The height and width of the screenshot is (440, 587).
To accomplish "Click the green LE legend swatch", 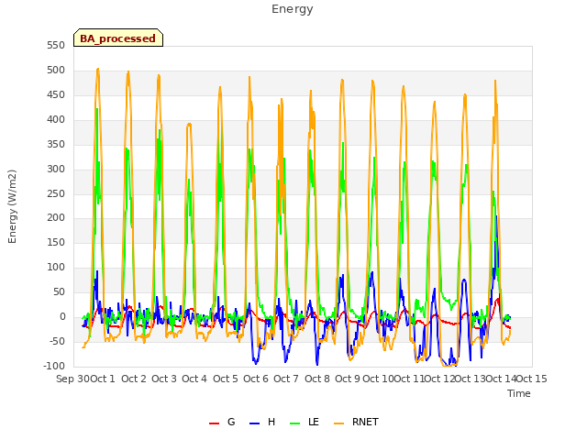I will coord(295,423).
